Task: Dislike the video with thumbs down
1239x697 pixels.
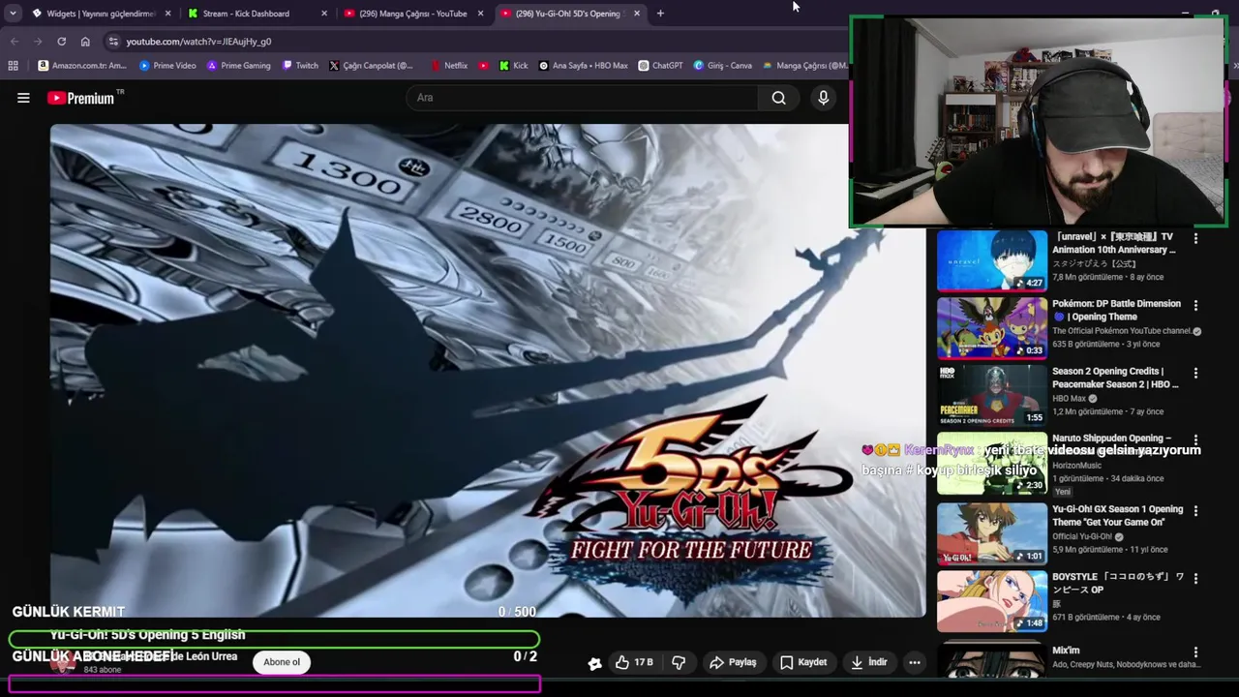Action: pos(679,662)
